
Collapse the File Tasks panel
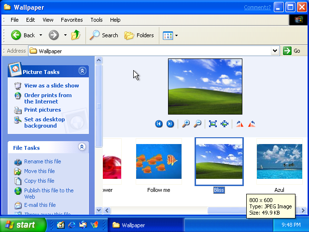(x=82, y=146)
